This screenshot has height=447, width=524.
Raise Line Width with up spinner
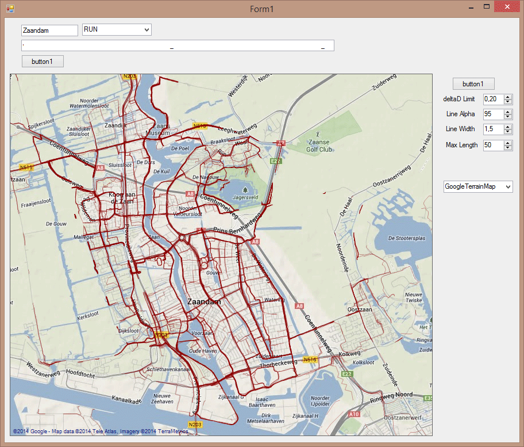pos(507,127)
